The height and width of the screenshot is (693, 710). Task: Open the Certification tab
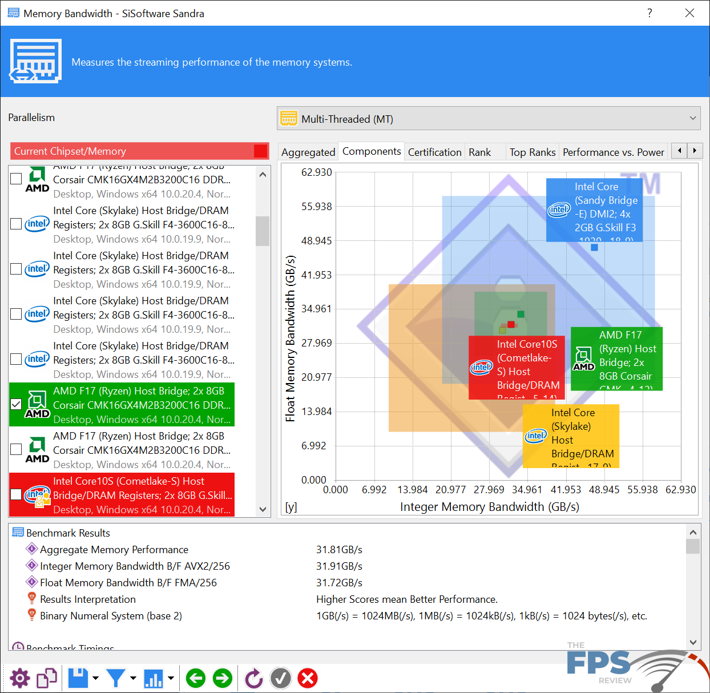434,152
